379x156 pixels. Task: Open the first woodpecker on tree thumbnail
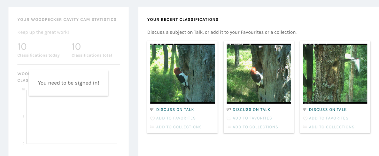click(x=182, y=74)
